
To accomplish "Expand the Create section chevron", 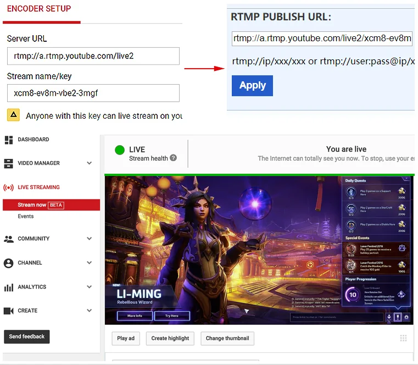I will point(90,311).
